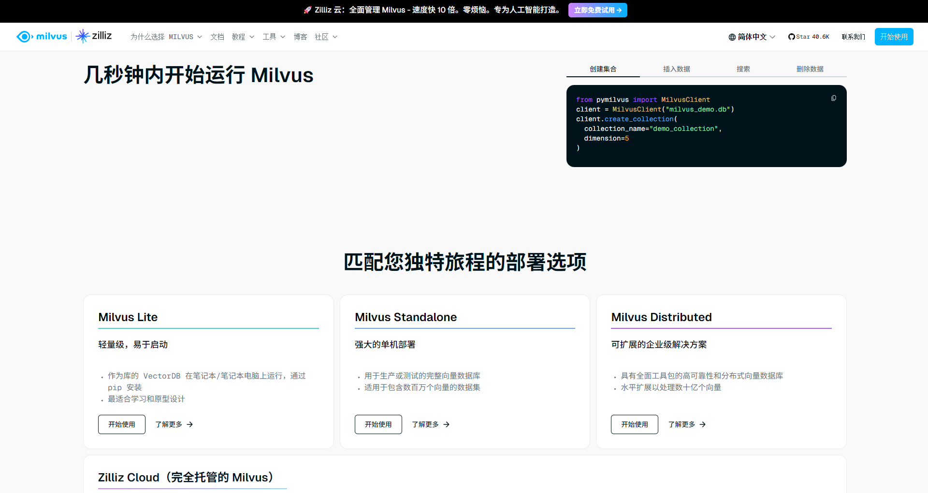This screenshot has height=493, width=928.
Task: Switch to the 删除数据 tab
Action: pos(810,69)
